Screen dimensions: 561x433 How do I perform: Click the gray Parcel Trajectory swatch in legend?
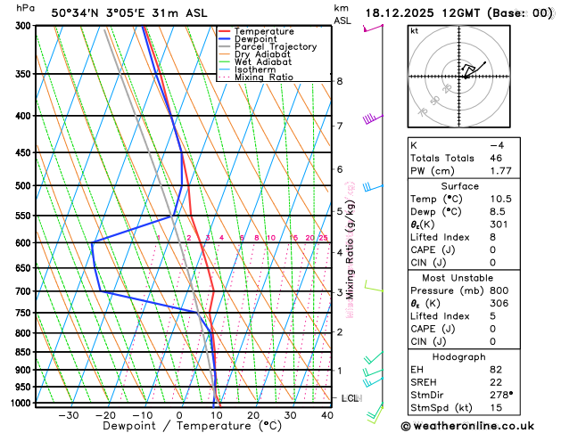click(x=225, y=46)
